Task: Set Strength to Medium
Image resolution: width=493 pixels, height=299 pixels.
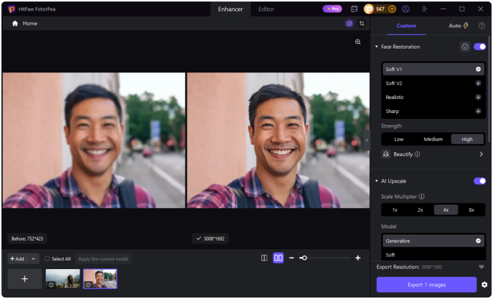Action: [433, 139]
